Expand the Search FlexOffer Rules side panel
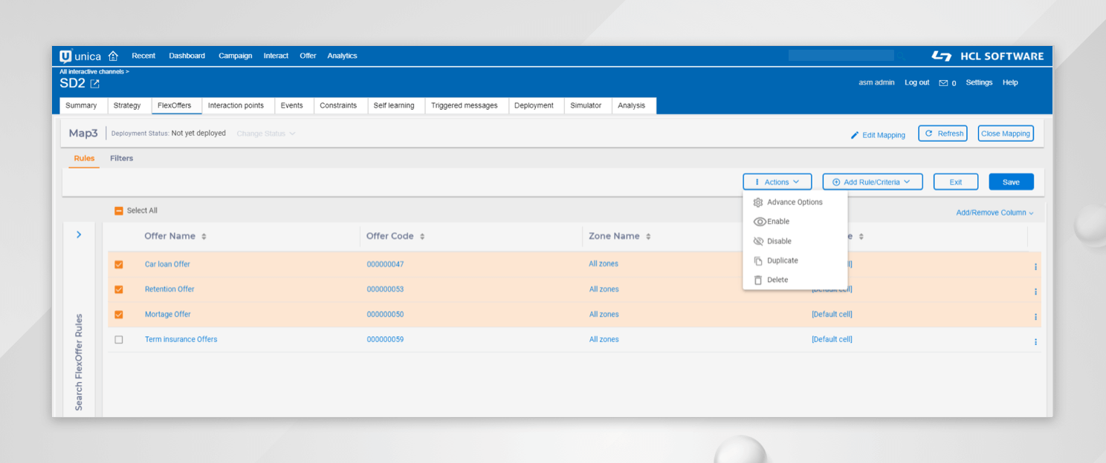Screen dimensions: 1106x463 tap(79, 234)
